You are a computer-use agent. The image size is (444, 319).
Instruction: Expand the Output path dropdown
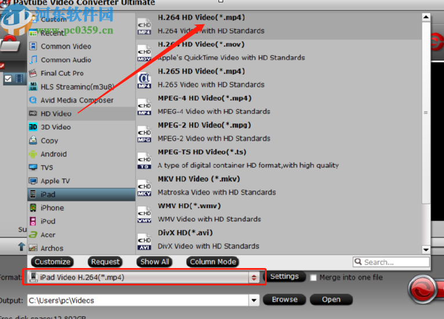point(254,300)
